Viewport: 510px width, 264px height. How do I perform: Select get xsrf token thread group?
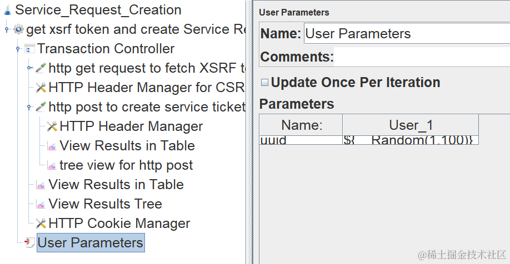pyautogui.click(x=136, y=29)
